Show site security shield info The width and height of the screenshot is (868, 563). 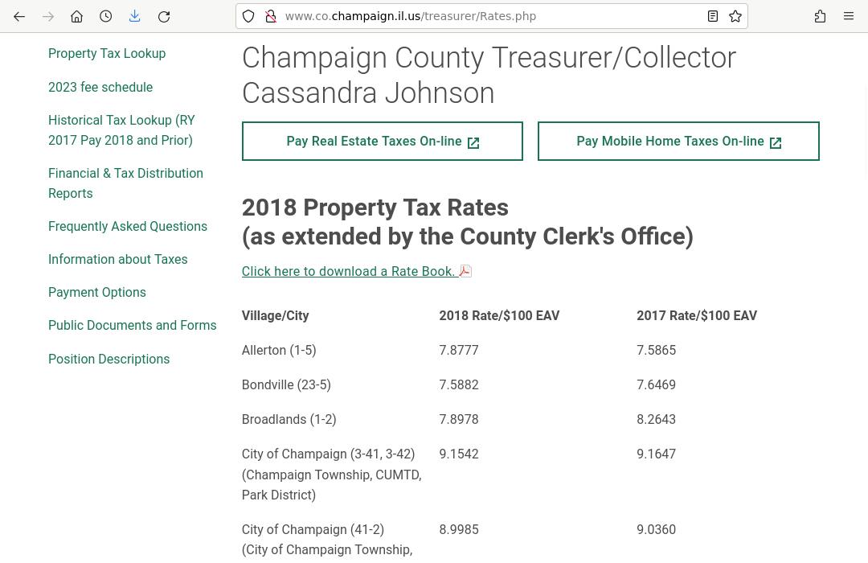(248, 16)
